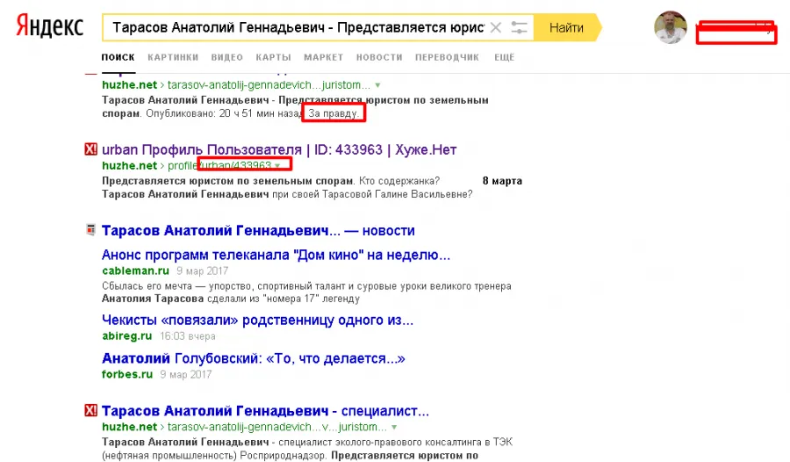
Task: Click the news icon beside Тарасов новости heading
Action: [90, 230]
